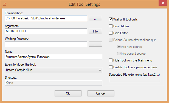
Task: Confirm settings with the Ok button
Action: (x=68, y=93)
